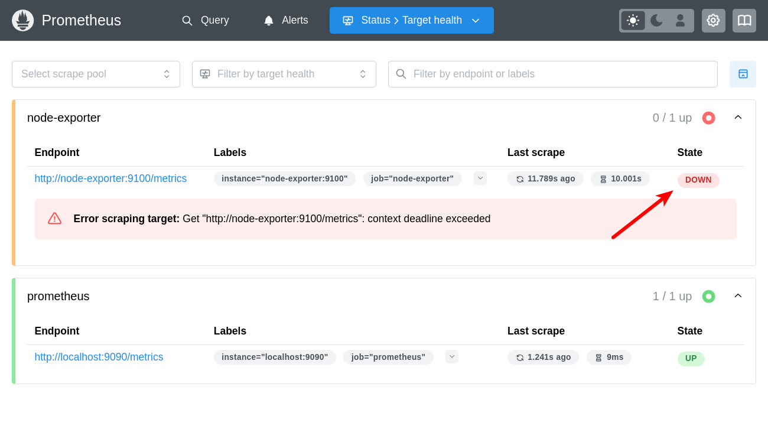Click the node-exporter pool title
768x432 pixels.
tap(64, 118)
